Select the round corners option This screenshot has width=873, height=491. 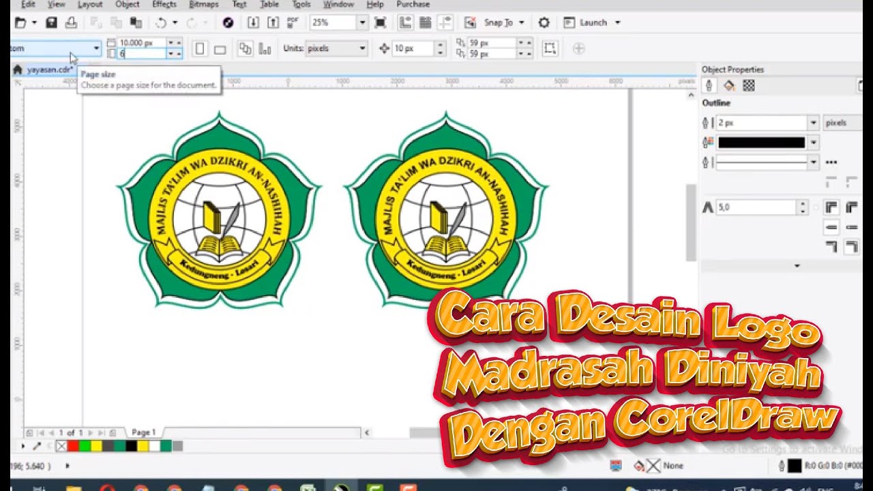coord(851,207)
